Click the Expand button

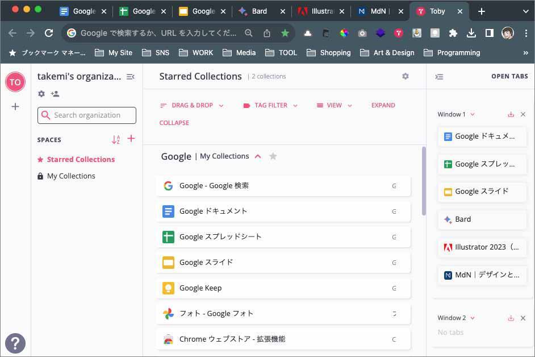click(383, 105)
